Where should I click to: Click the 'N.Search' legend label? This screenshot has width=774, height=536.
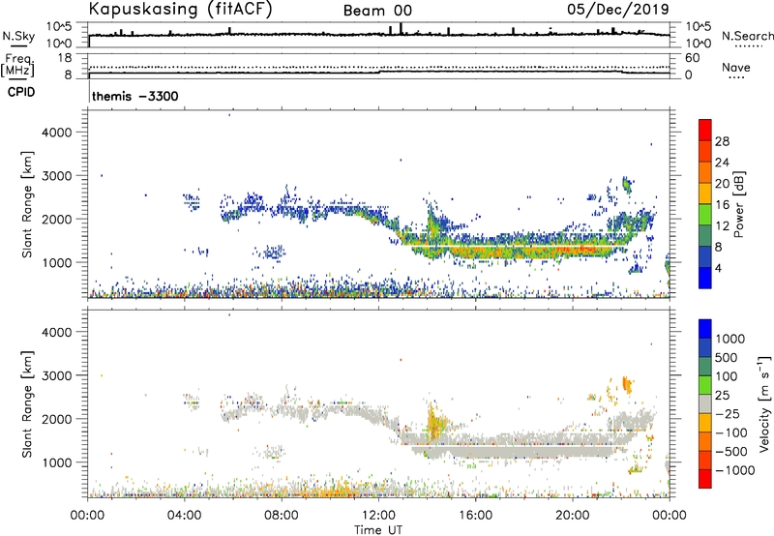(747, 36)
